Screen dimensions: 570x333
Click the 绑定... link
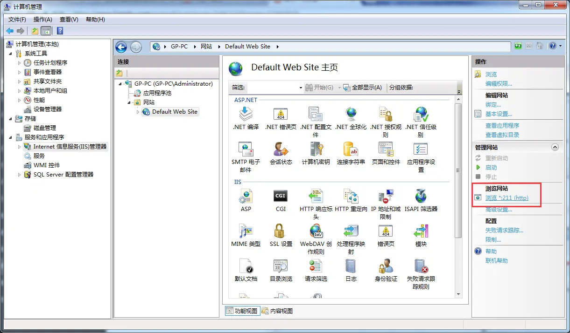(493, 105)
